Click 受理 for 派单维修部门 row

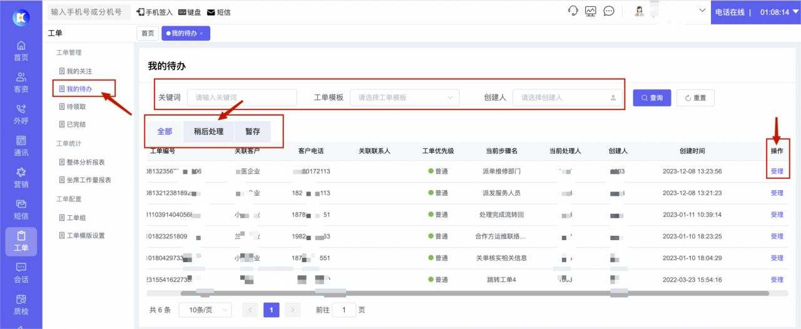click(777, 171)
